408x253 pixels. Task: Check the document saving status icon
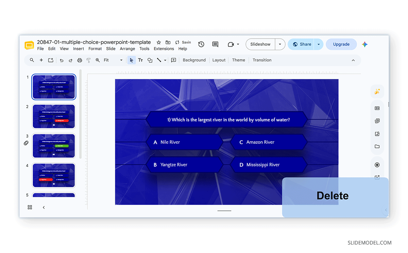click(177, 43)
